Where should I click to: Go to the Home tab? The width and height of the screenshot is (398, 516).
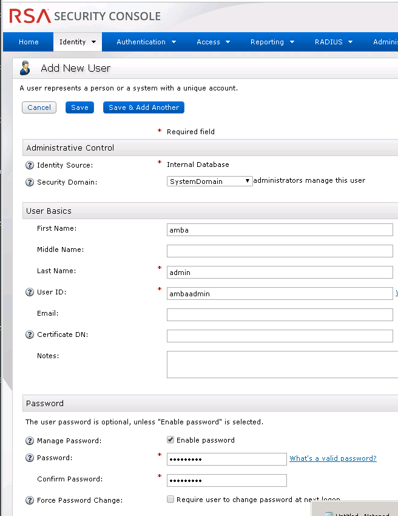(x=29, y=42)
